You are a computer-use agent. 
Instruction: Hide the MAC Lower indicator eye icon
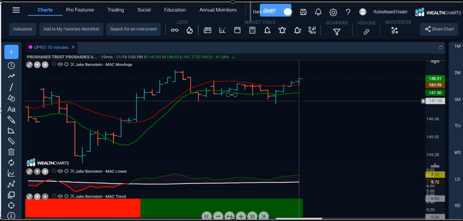(x=60, y=171)
